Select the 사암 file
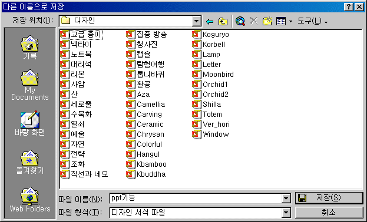 (72, 84)
